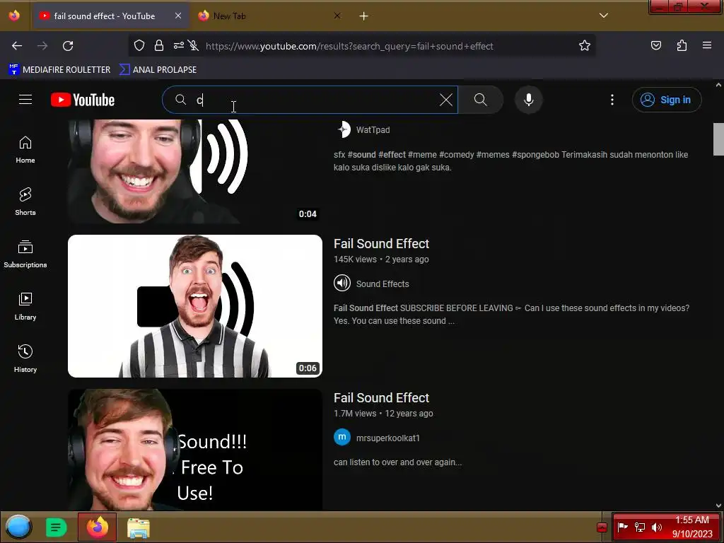Close the New Tab tab
The height and width of the screenshot is (543, 724).
pos(337,16)
